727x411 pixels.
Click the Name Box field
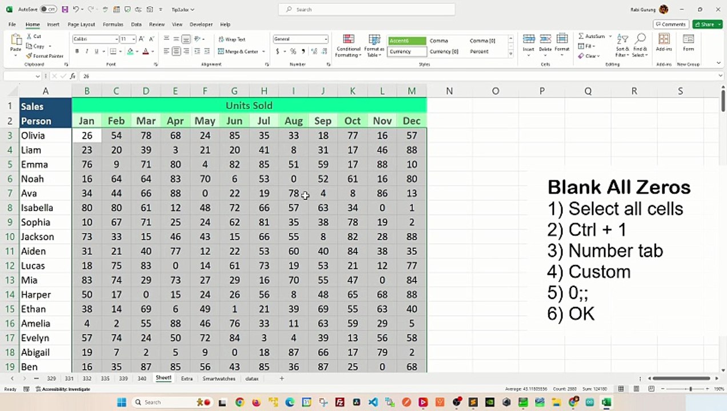pyautogui.click(x=22, y=76)
